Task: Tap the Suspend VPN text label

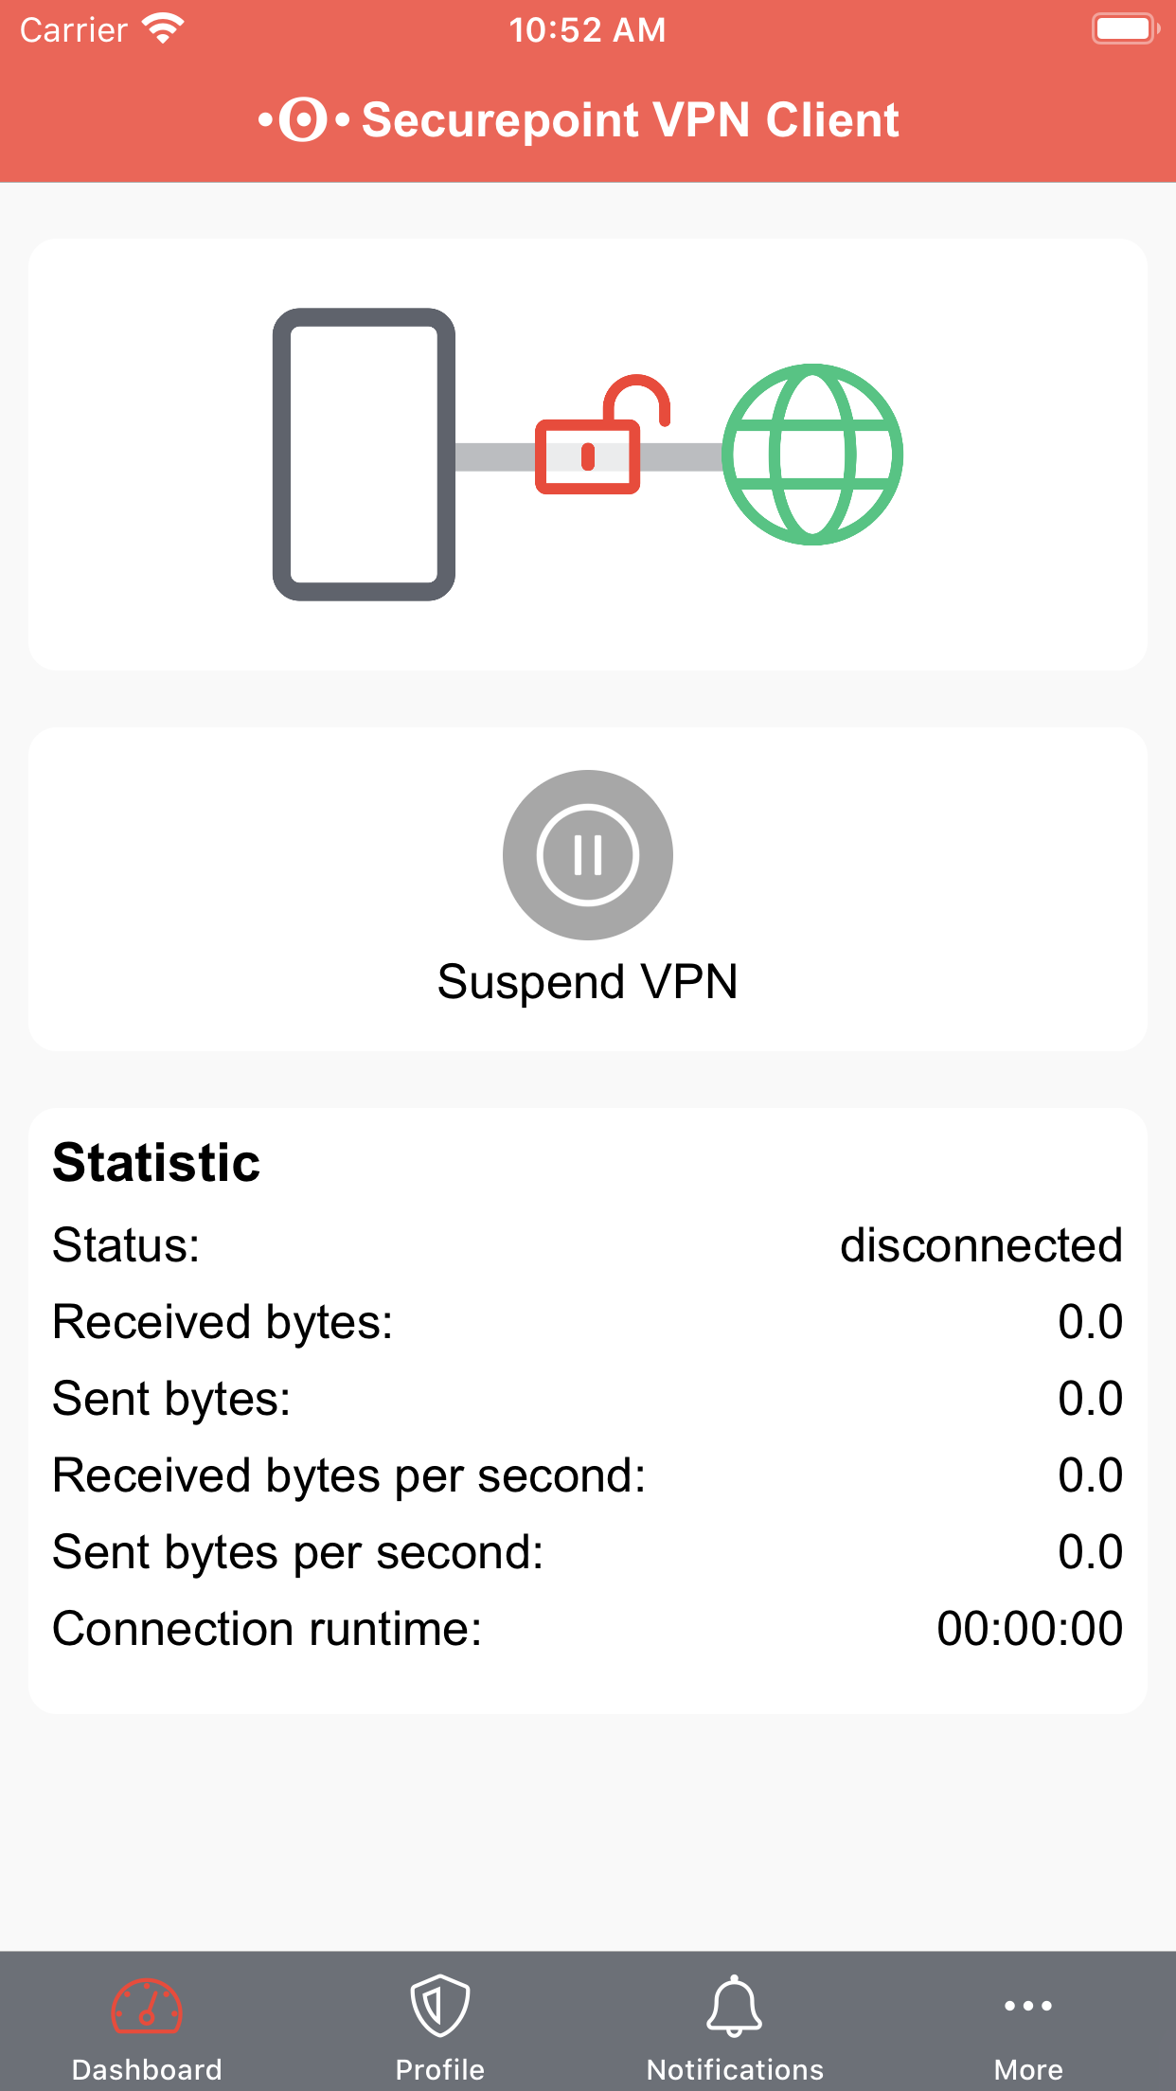Action: click(587, 981)
